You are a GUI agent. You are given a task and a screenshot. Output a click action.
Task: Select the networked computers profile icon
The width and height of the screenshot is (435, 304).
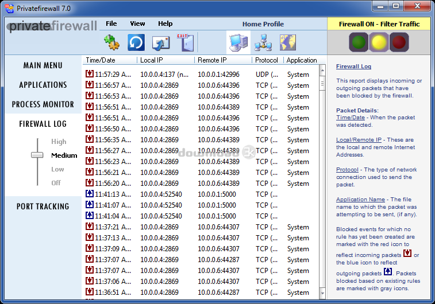click(x=263, y=42)
